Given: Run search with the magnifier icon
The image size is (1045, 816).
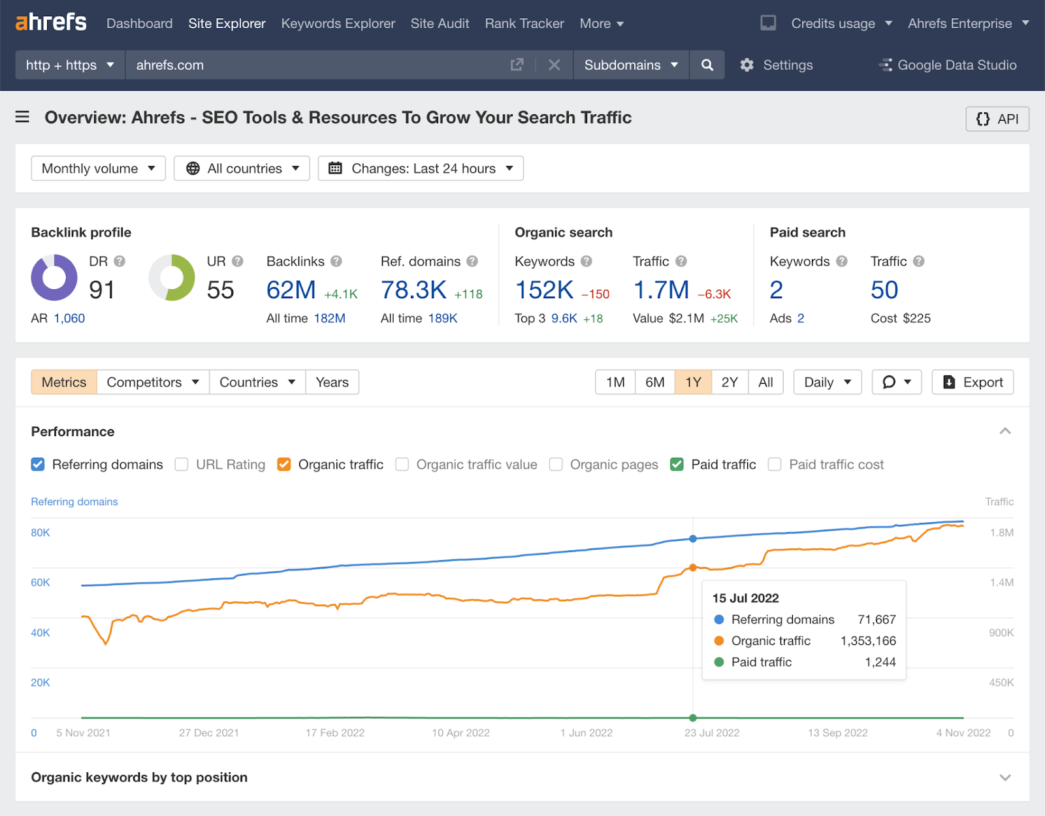Looking at the screenshot, I should [x=707, y=65].
